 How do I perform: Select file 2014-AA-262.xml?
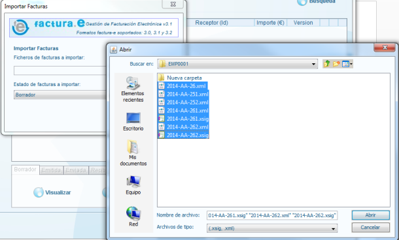coord(183,127)
